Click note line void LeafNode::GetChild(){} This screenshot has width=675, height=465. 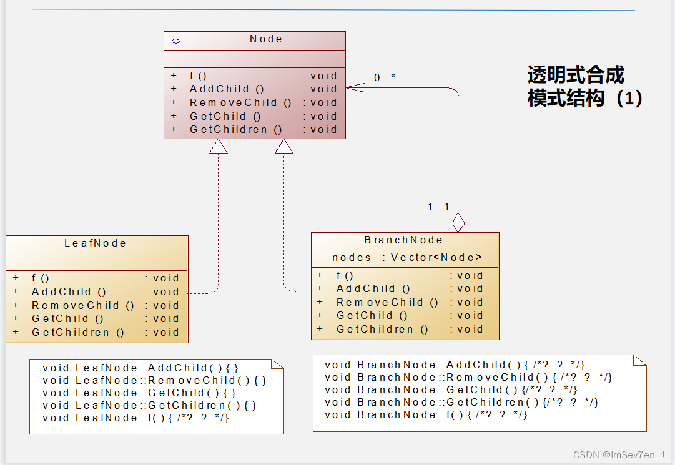click(x=139, y=393)
